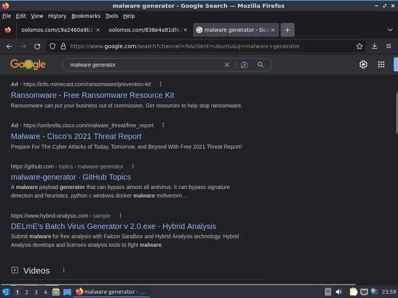Click the forward arrow navigation button
The height and width of the screenshot is (298, 398).
click(23, 47)
